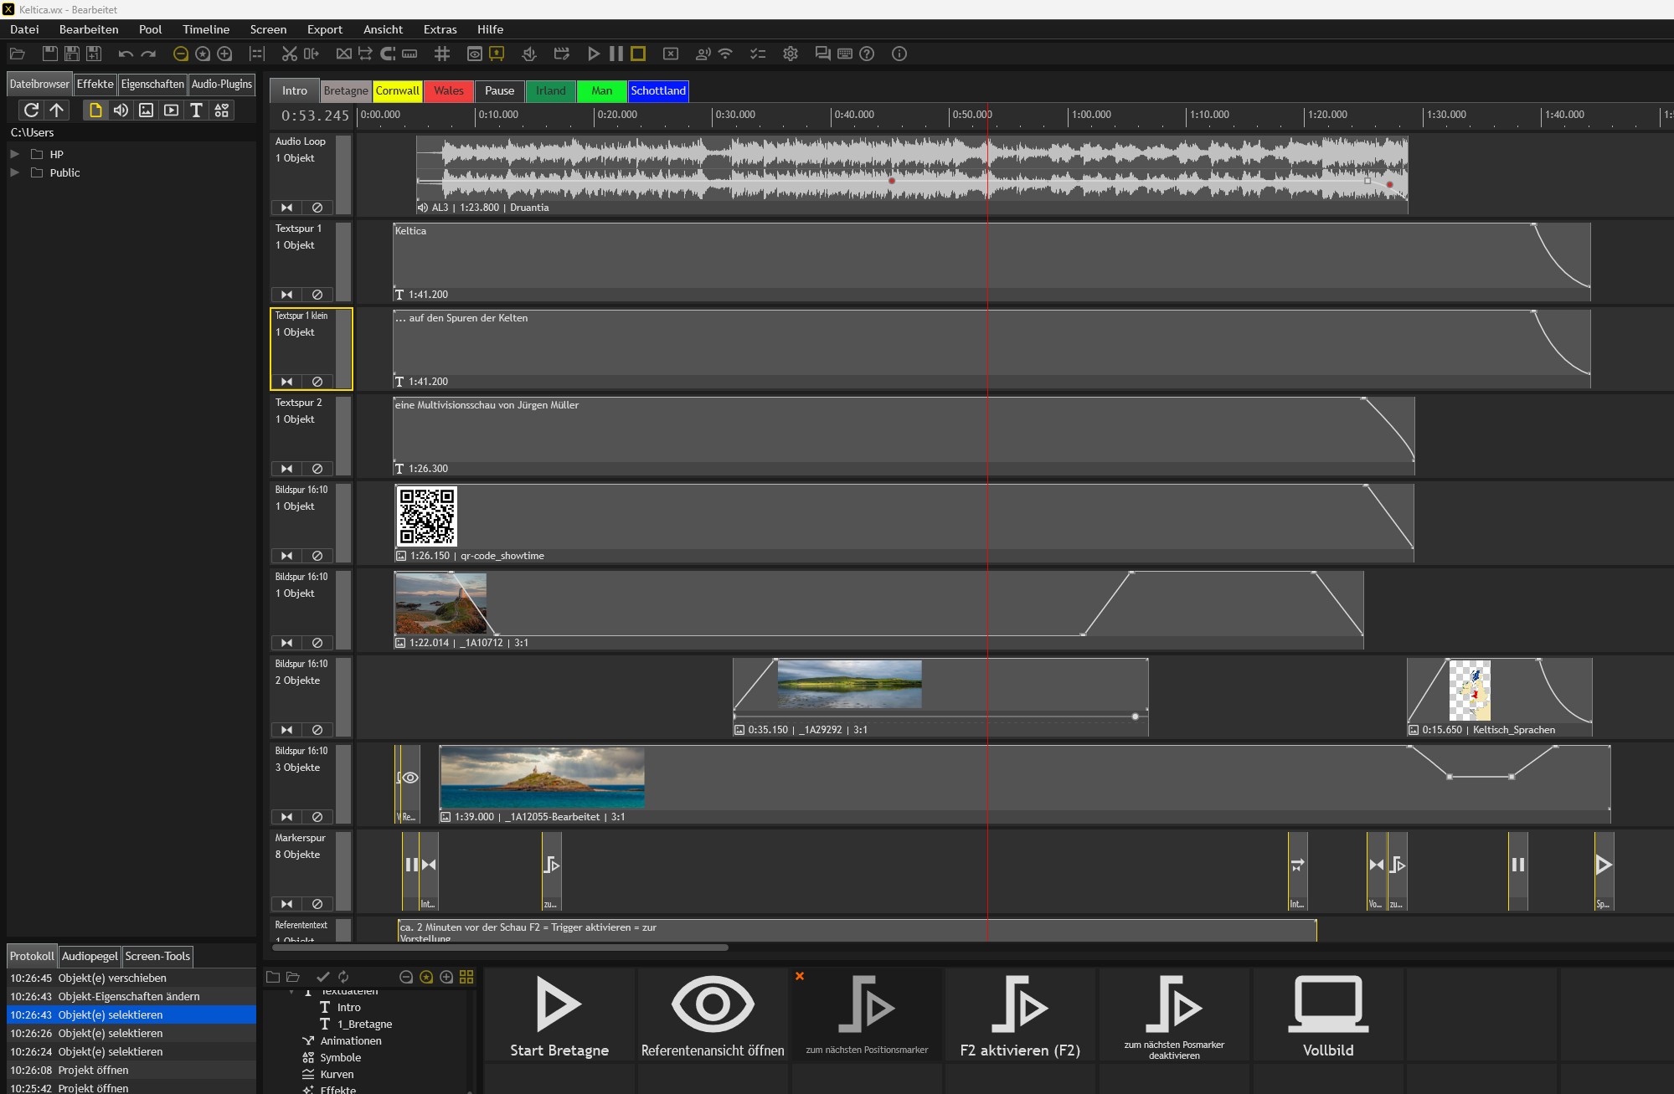Switch to the Effekte tab
The height and width of the screenshot is (1094, 1674).
(x=95, y=84)
